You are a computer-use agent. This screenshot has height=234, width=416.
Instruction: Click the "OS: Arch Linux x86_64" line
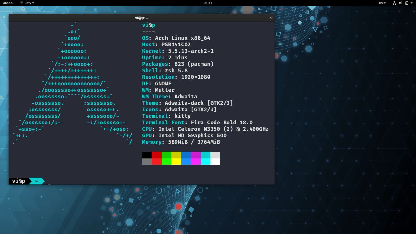pos(176,38)
